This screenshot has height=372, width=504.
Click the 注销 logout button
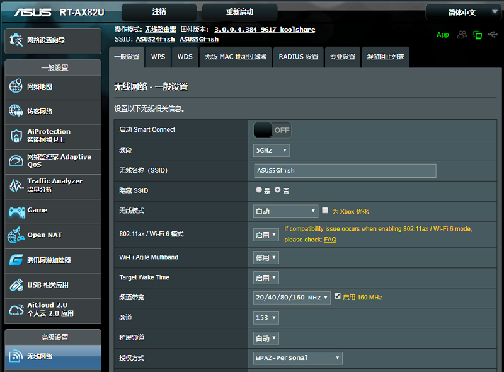click(159, 12)
